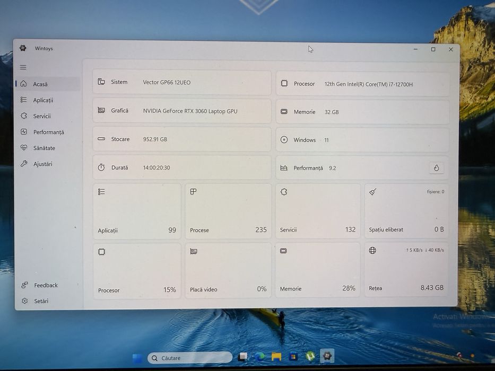Open uTorrent from the taskbar
Image resolution: width=495 pixels, height=371 pixels.
(310, 356)
